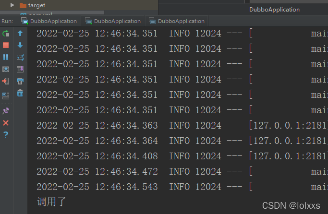This screenshot has width=328, height=214.
Task: Go down the stack trace with down arrow
Action: 20,45
